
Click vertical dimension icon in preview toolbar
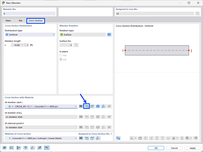tap(182, 138)
